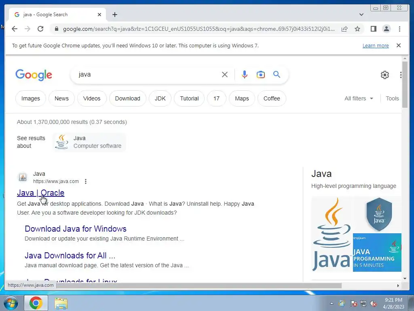Click the horizontal scrollbar right arrow
The height and width of the screenshot is (311, 414).
point(398,285)
